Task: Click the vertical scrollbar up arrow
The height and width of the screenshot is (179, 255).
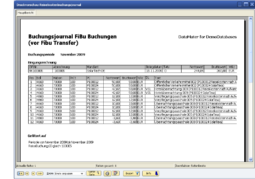Action: click(x=250, y=18)
